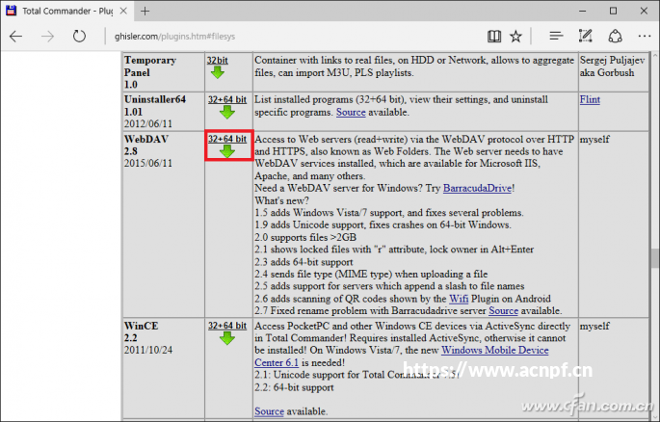This screenshot has width=660, height=422.
Task: Click text '2.0 supports files >2GB'
Action: click(305, 237)
